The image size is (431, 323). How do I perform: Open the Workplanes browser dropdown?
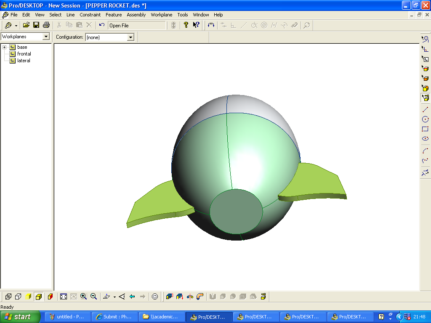click(x=46, y=37)
